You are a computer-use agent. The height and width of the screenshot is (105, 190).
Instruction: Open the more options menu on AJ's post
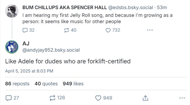click(182, 98)
